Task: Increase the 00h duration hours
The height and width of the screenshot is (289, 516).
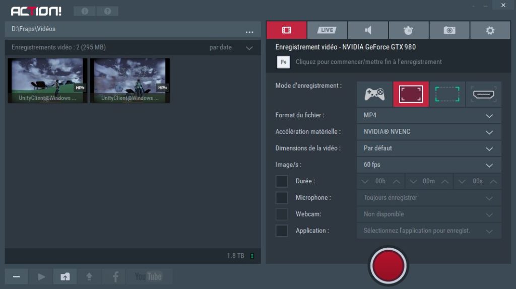Action: point(397,181)
